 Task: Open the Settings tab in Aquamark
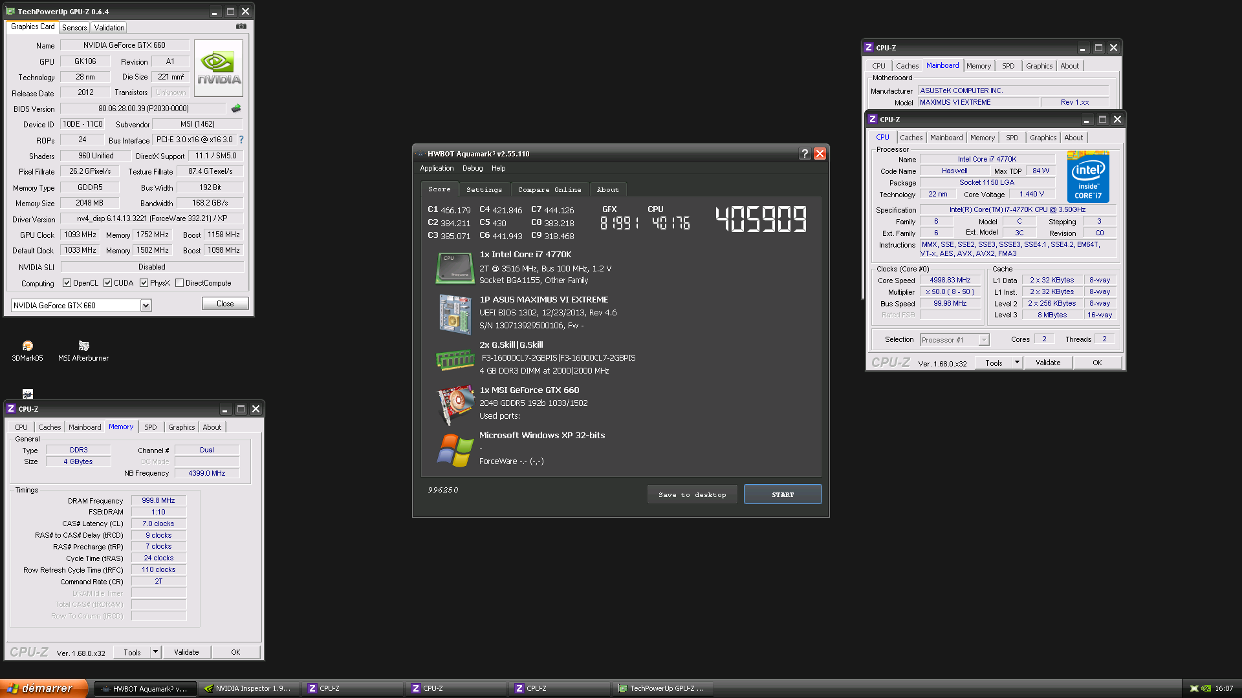pyautogui.click(x=484, y=189)
